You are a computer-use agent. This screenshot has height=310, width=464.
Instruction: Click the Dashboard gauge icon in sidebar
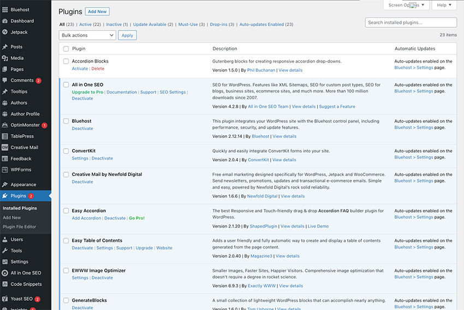pos(5,21)
